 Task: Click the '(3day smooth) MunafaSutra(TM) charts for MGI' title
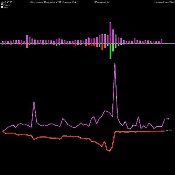coord(53,2)
